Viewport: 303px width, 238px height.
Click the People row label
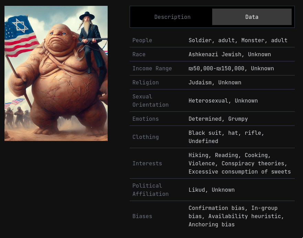click(x=142, y=40)
